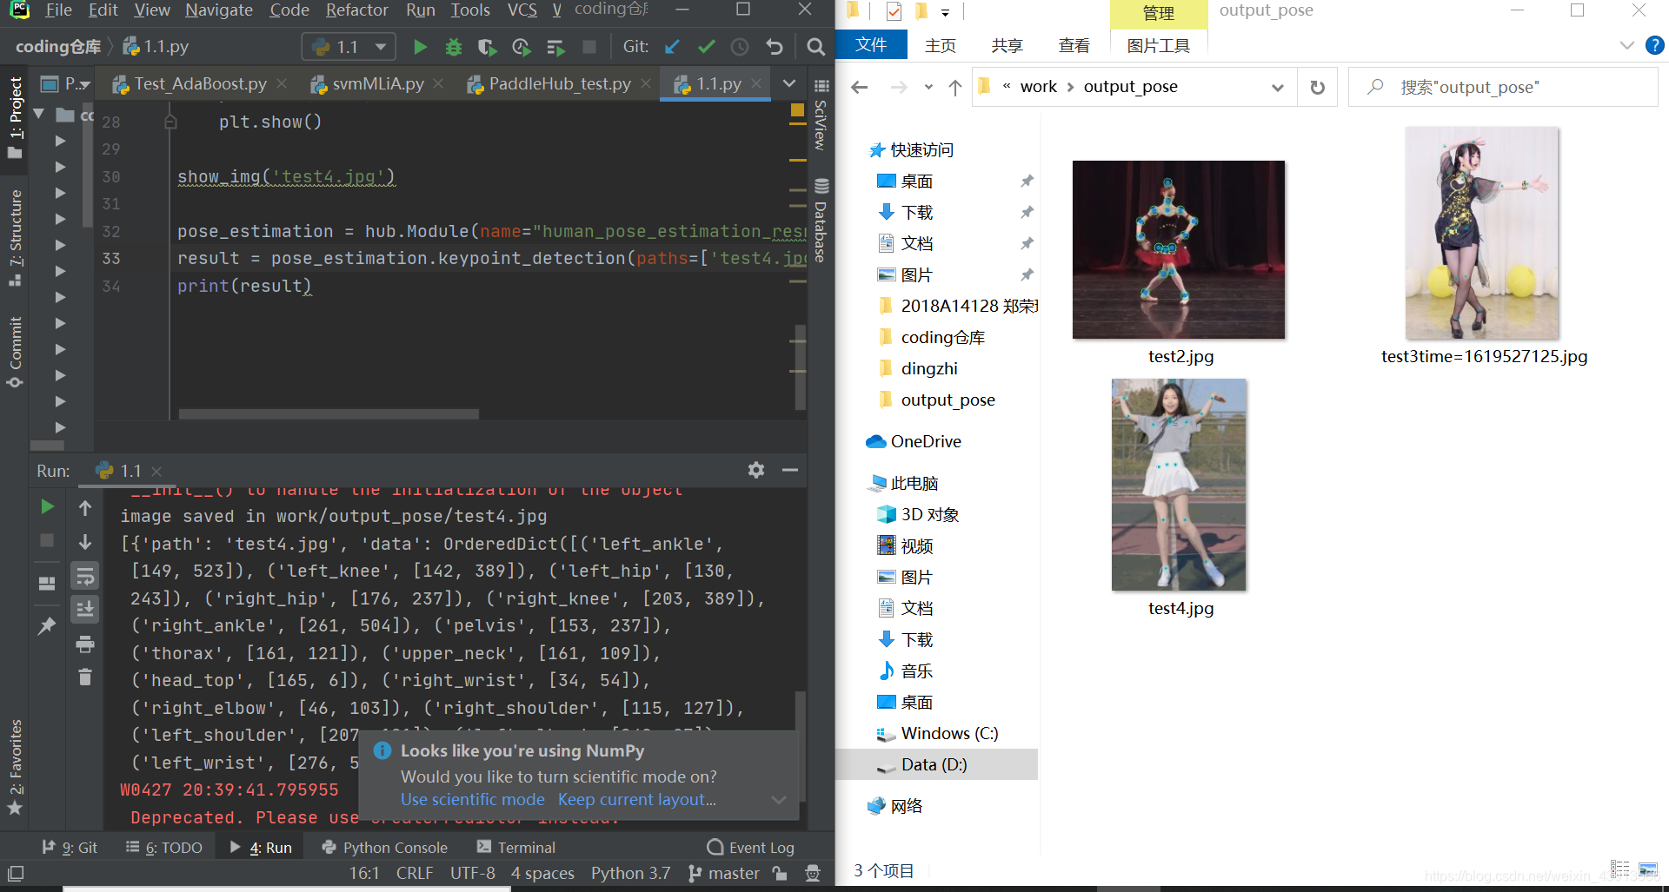Open Explorer help question mark
Image resolution: width=1669 pixels, height=892 pixels.
tap(1655, 45)
